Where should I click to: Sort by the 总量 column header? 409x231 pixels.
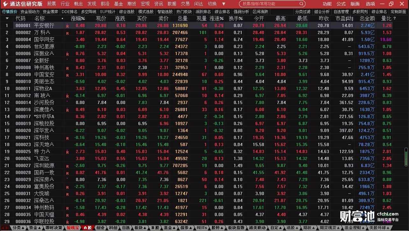point(182,18)
